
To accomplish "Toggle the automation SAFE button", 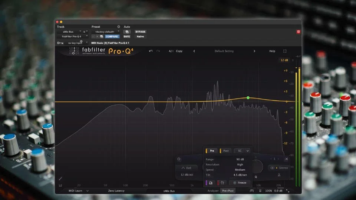I will tap(127, 37).
